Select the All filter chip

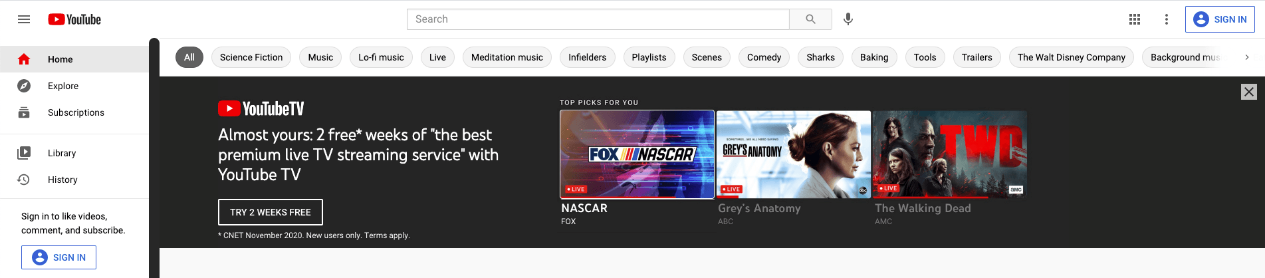189,57
